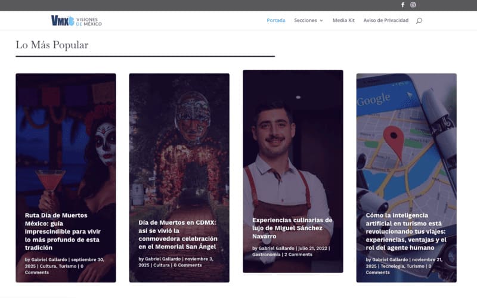Screen dimensions: 477x298
Task: Click the Visiones de México logo
Action: [x=76, y=21]
